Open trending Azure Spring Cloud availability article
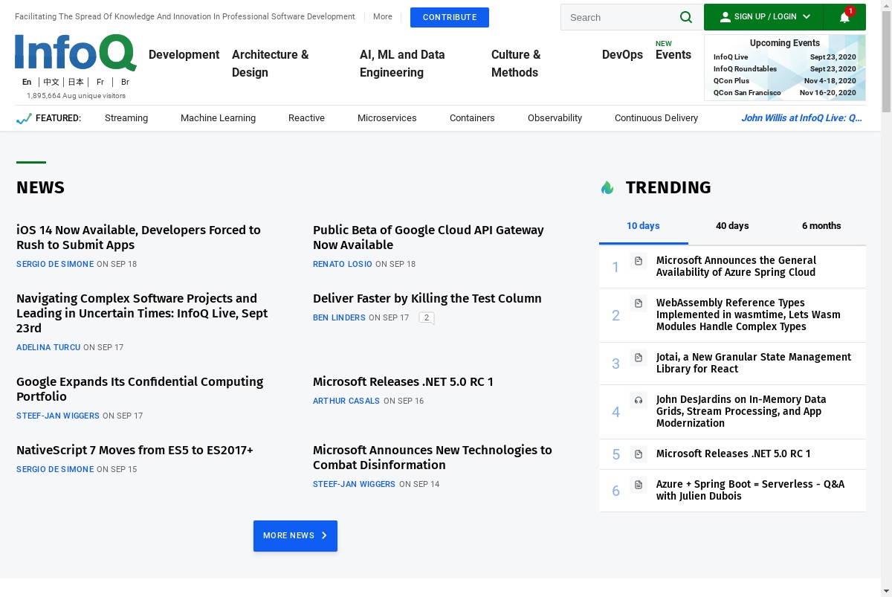The width and height of the screenshot is (892, 597). 736,266
